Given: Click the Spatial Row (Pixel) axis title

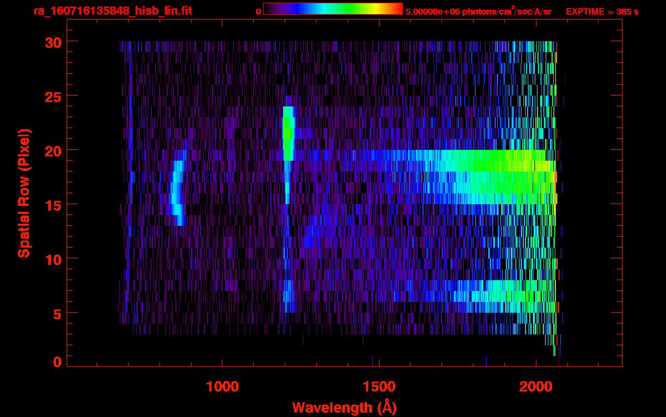Looking at the screenshot, I should click(x=24, y=193).
